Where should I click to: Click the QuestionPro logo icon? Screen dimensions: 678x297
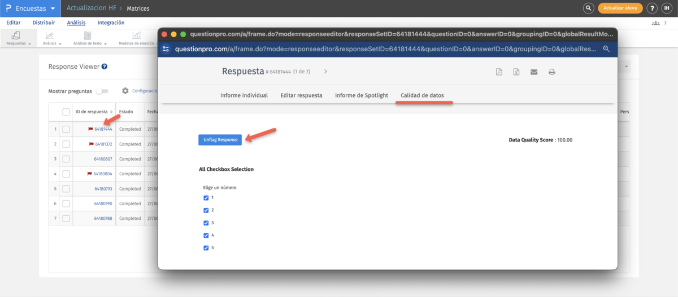pyautogui.click(x=8, y=8)
